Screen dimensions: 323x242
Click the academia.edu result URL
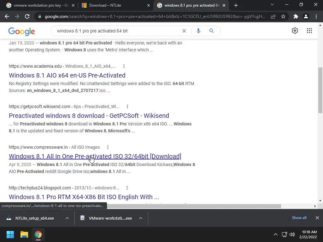[62, 66]
